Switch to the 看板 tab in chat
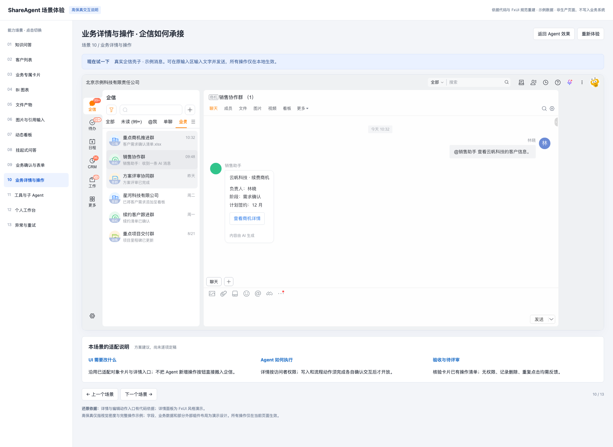 tap(287, 109)
